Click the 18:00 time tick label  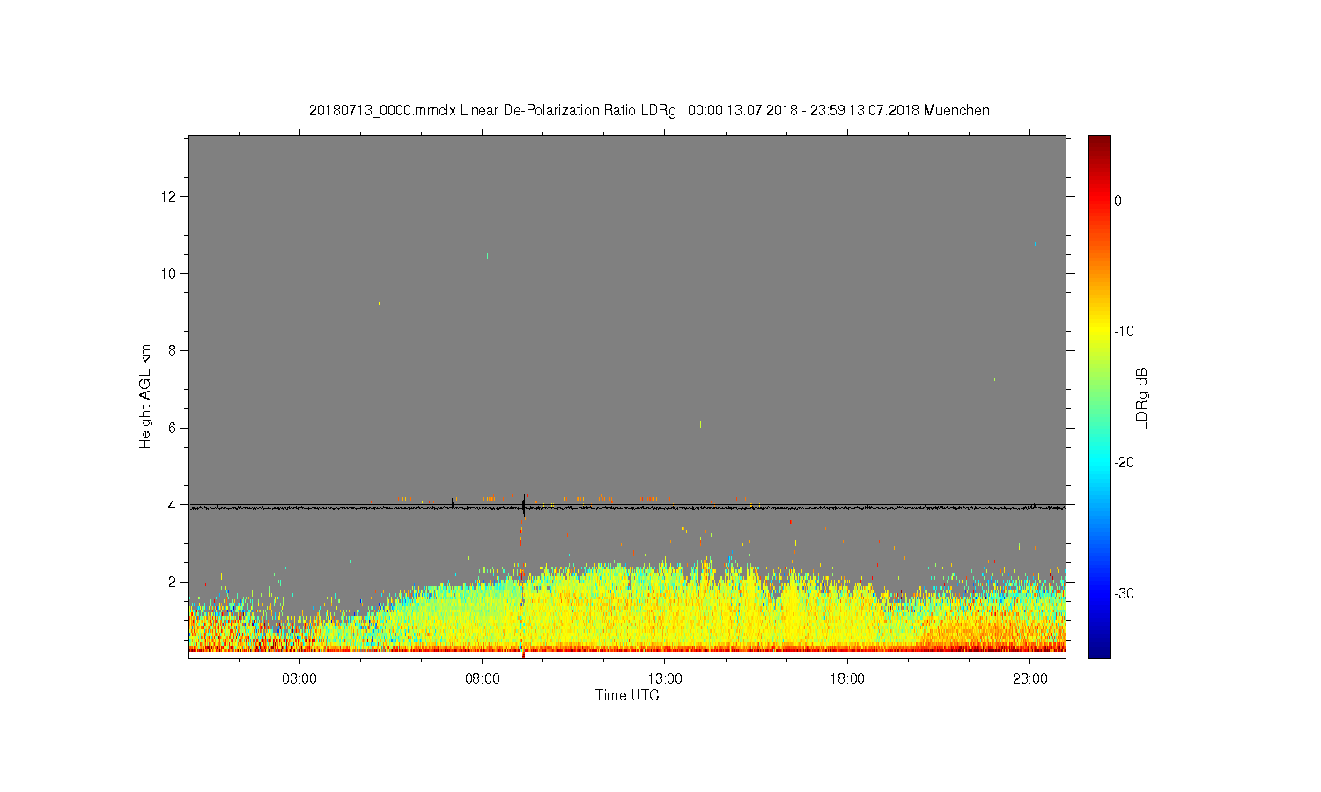(x=848, y=679)
